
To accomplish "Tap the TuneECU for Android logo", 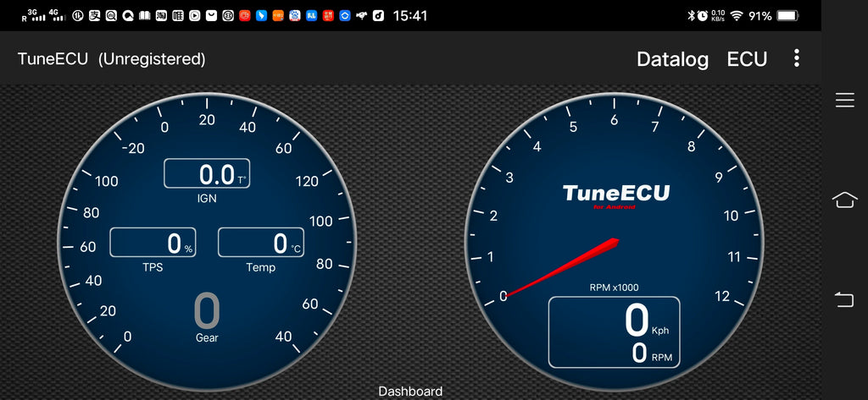I will click(x=615, y=195).
